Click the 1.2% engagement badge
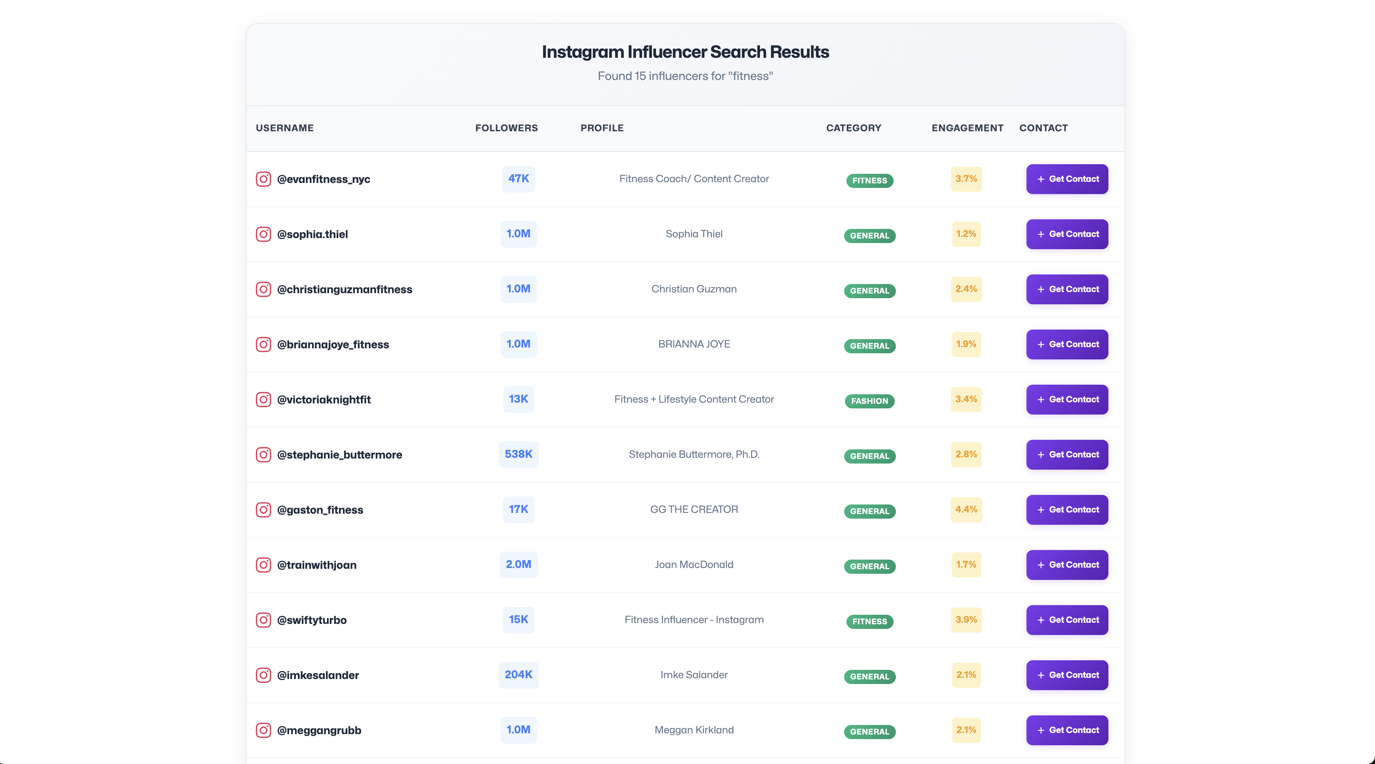This screenshot has width=1375, height=764. (966, 234)
